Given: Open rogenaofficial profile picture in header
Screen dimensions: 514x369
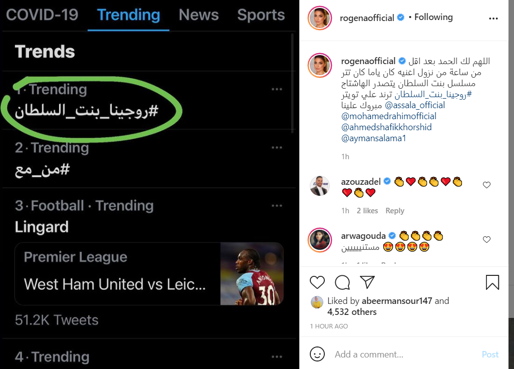Looking at the screenshot, I should pos(320,19).
